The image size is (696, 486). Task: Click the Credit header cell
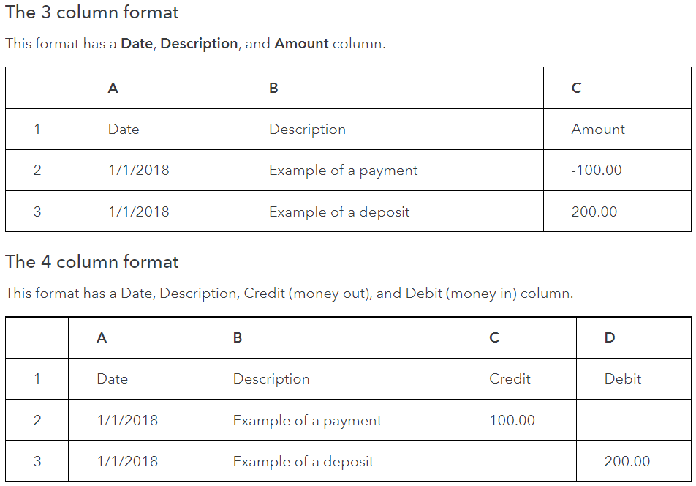(518, 379)
